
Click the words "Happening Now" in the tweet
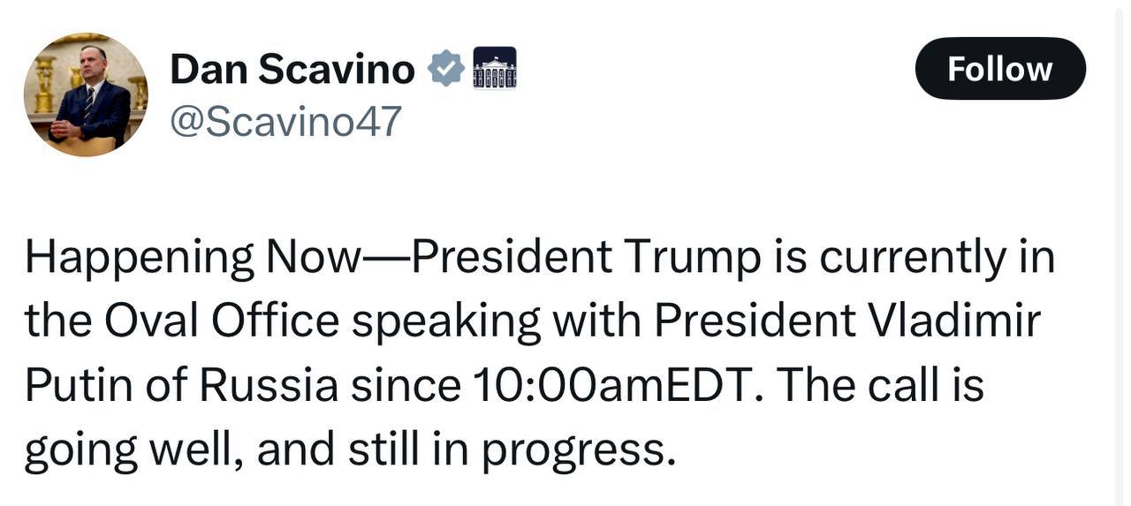tap(193, 258)
